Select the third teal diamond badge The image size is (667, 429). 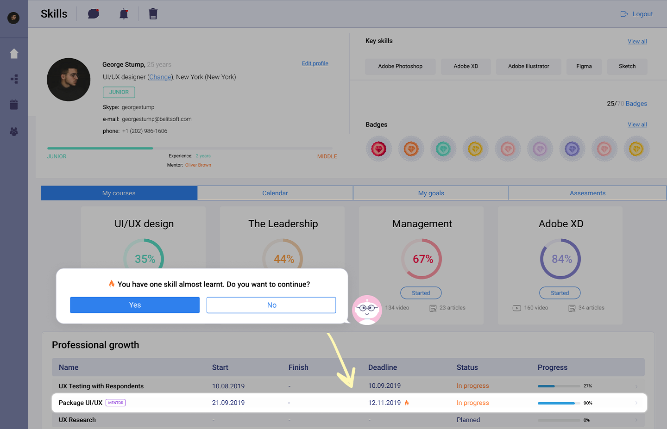tap(443, 149)
